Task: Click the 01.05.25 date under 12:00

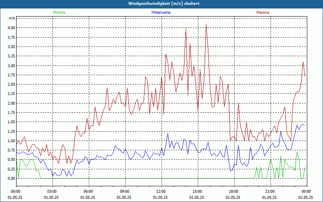Action: pos(160,198)
